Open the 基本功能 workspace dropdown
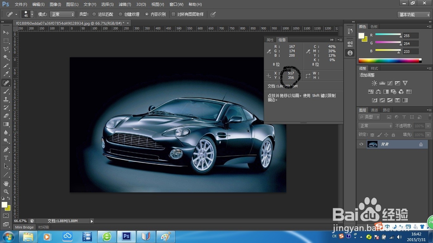433x243 pixels. pyautogui.click(x=414, y=14)
